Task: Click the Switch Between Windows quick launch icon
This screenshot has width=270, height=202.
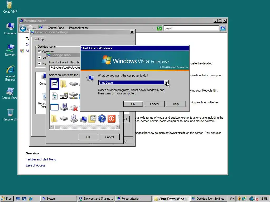Action: point(24,199)
